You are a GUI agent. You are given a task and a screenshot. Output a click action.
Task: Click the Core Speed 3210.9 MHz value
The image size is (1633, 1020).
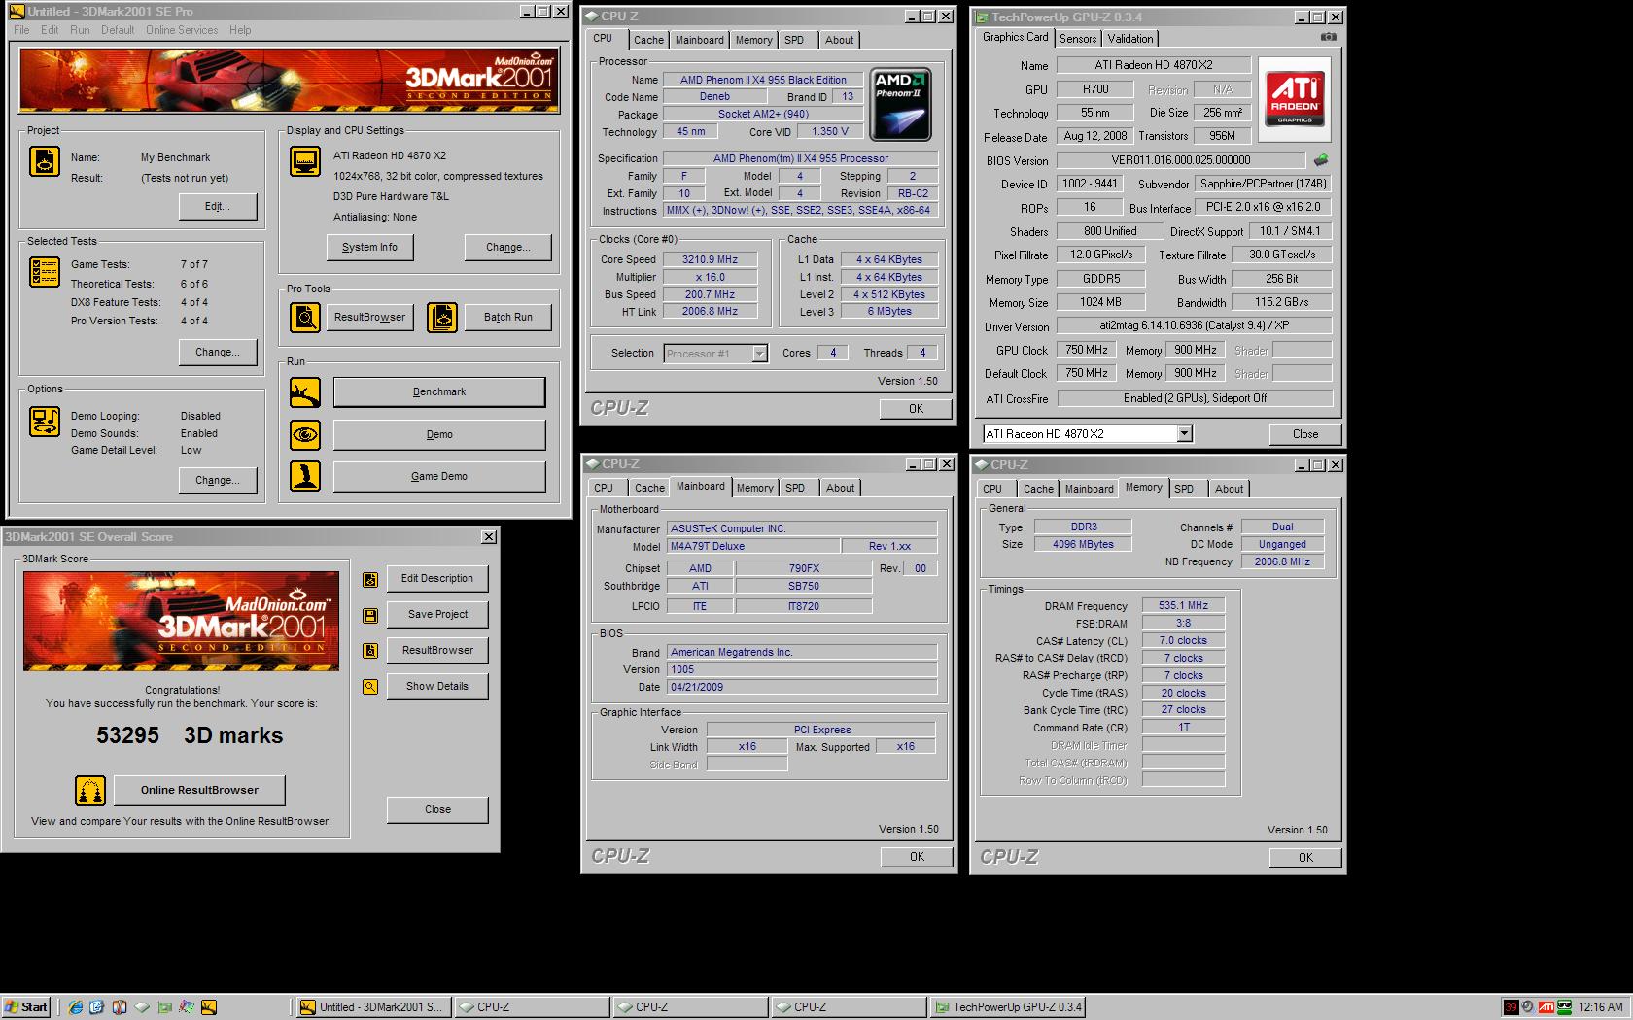coord(710,259)
